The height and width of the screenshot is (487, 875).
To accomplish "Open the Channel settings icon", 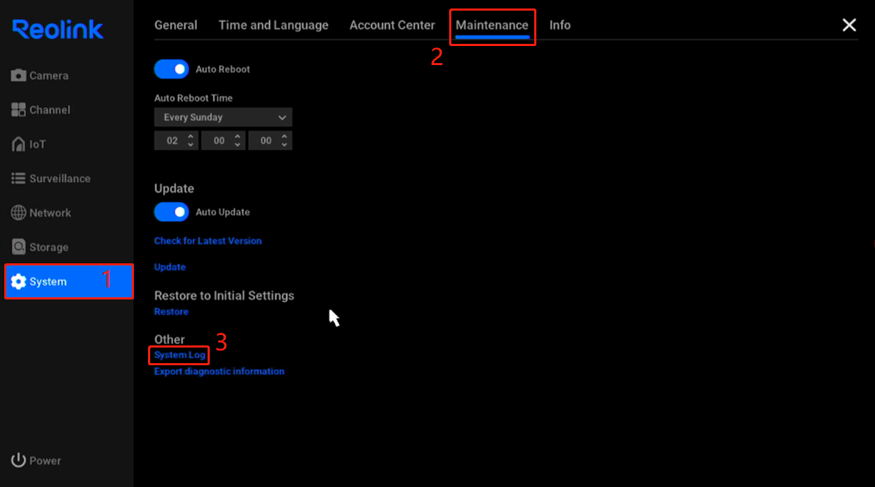I will [18, 110].
